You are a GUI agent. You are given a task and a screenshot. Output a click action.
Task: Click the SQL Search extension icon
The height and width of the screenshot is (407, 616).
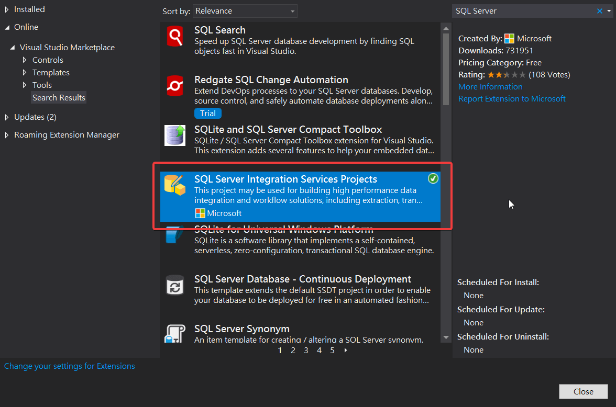coord(175,36)
